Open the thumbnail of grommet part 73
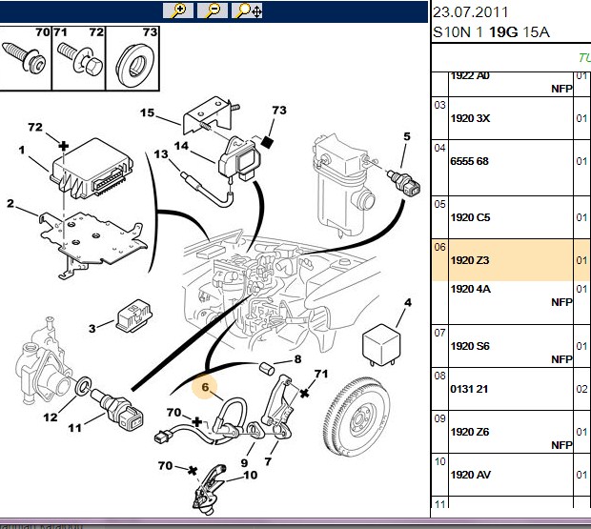 click(132, 58)
